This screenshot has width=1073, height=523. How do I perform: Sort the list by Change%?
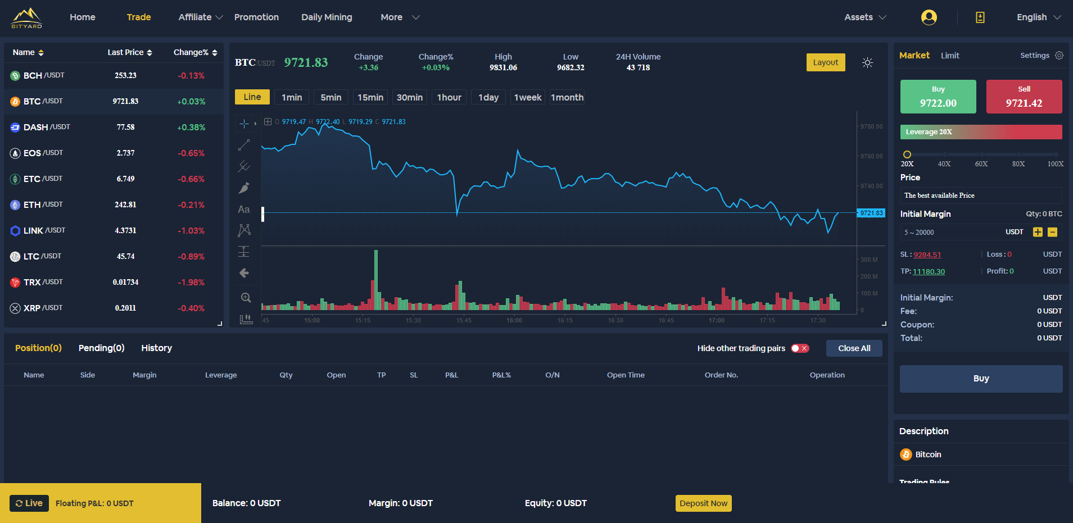coord(195,52)
